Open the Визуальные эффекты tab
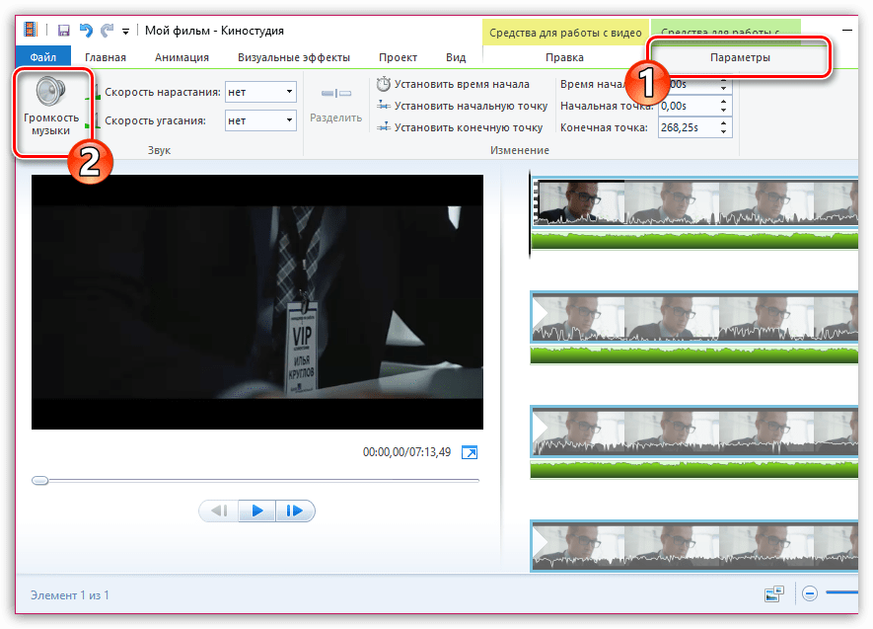 click(293, 57)
